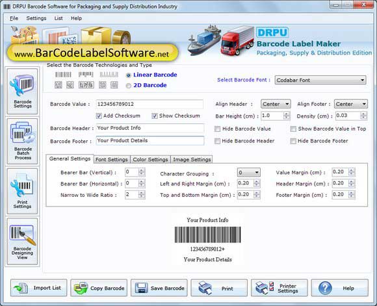This screenshot has width=377, height=306.
Task: Click the barcode preview image
Action: [x=207, y=235]
